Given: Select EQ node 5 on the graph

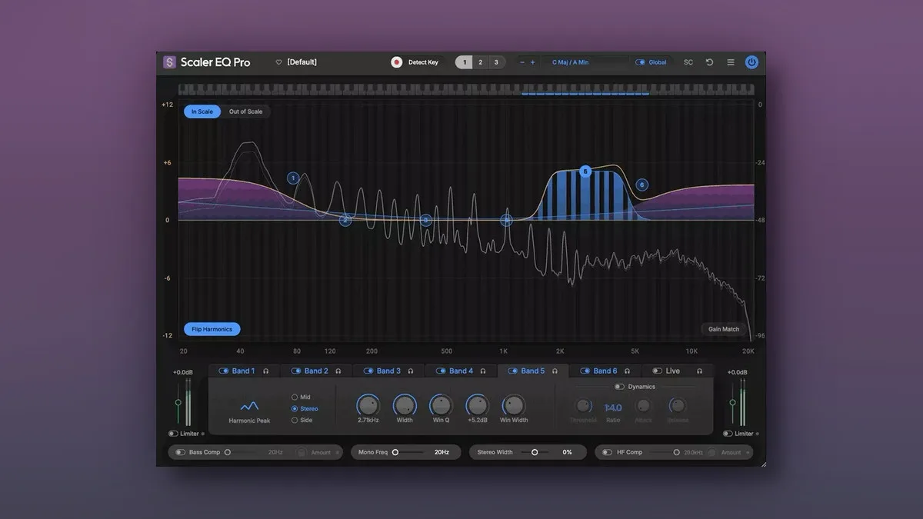Looking at the screenshot, I should click(x=585, y=171).
